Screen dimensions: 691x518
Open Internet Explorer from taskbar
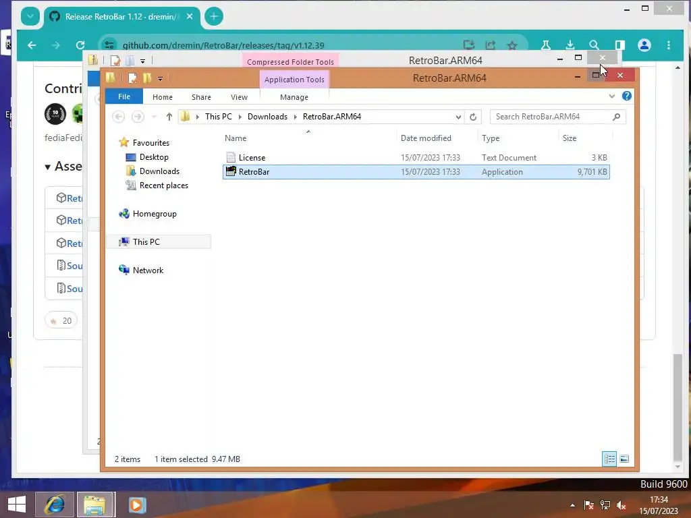[55, 505]
